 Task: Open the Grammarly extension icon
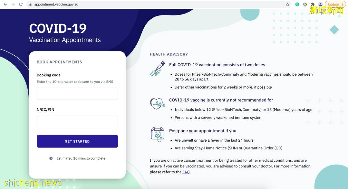297,5
